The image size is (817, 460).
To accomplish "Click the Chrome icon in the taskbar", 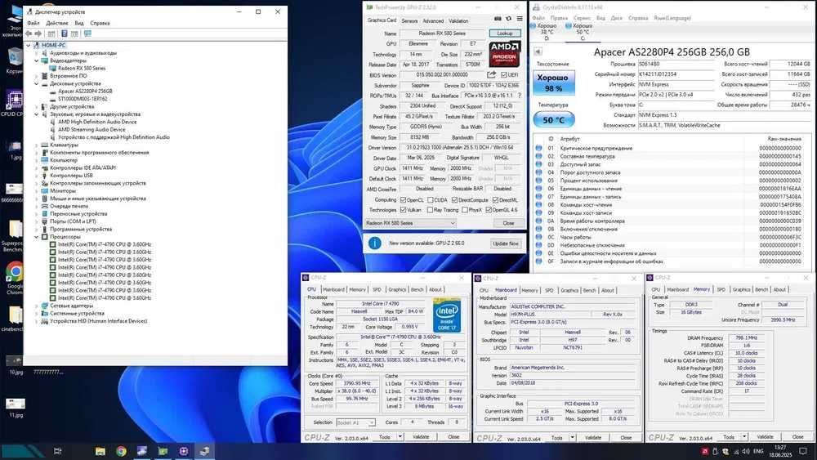I will pos(121,451).
